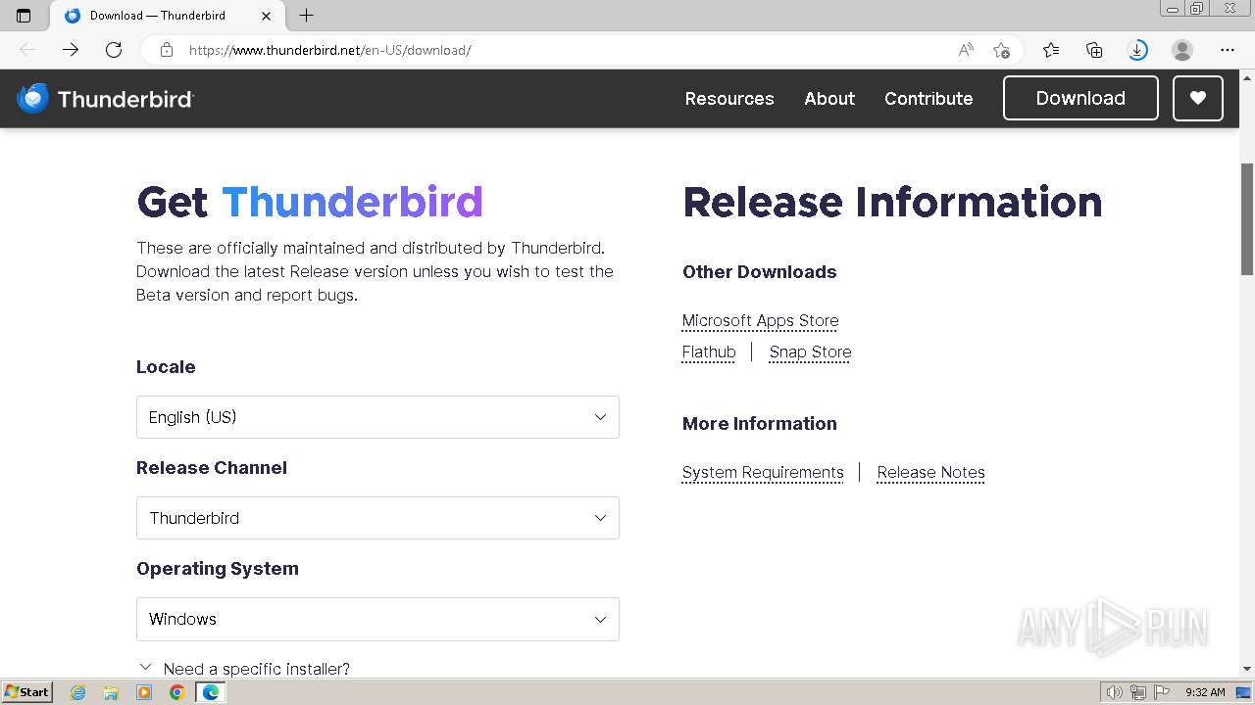
Task: Open the Flathub link
Action: pyautogui.click(x=709, y=352)
